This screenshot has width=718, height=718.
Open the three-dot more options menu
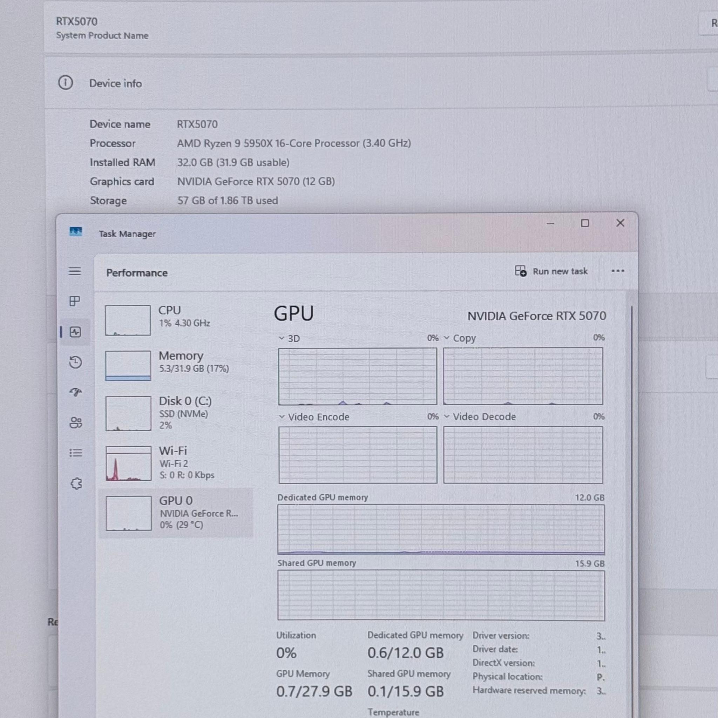(618, 271)
